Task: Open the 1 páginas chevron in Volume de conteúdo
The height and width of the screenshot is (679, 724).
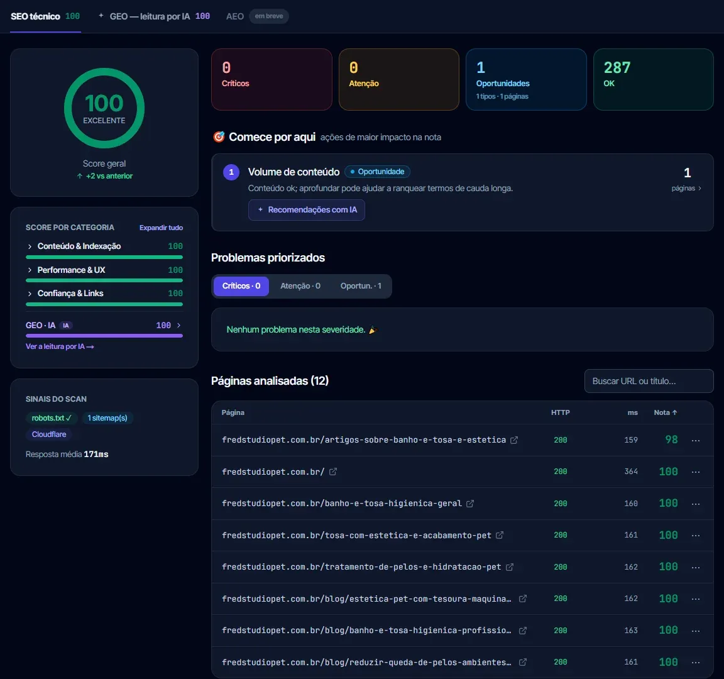Action: (699, 189)
